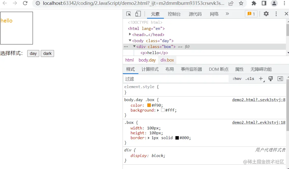289x169 pixels.
Task: Open the 事件监听器 tab
Action: point(191,69)
